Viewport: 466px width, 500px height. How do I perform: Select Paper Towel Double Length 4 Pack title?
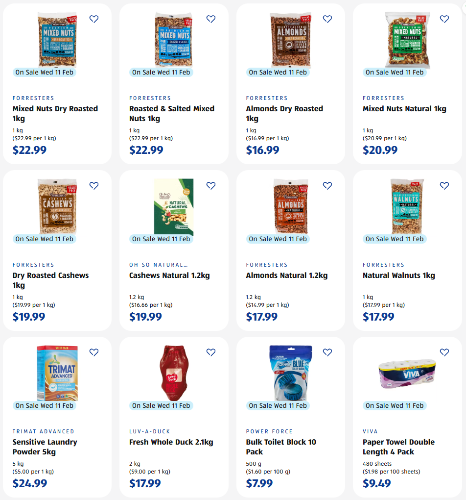click(x=398, y=447)
